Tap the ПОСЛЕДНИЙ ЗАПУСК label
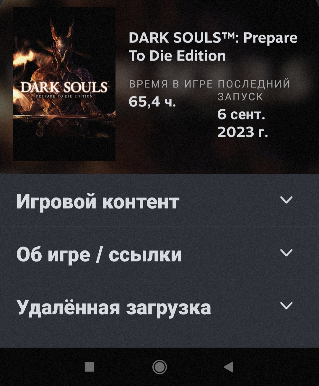This screenshot has width=319, height=386. pyautogui.click(x=254, y=90)
